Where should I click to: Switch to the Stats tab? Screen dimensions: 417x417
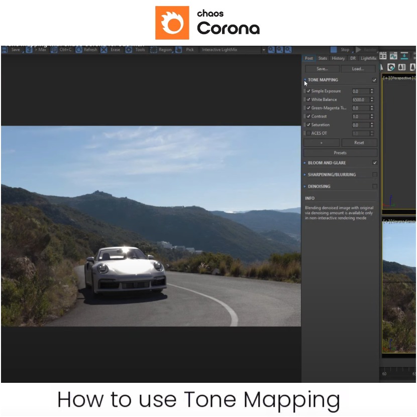click(x=323, y=58)
